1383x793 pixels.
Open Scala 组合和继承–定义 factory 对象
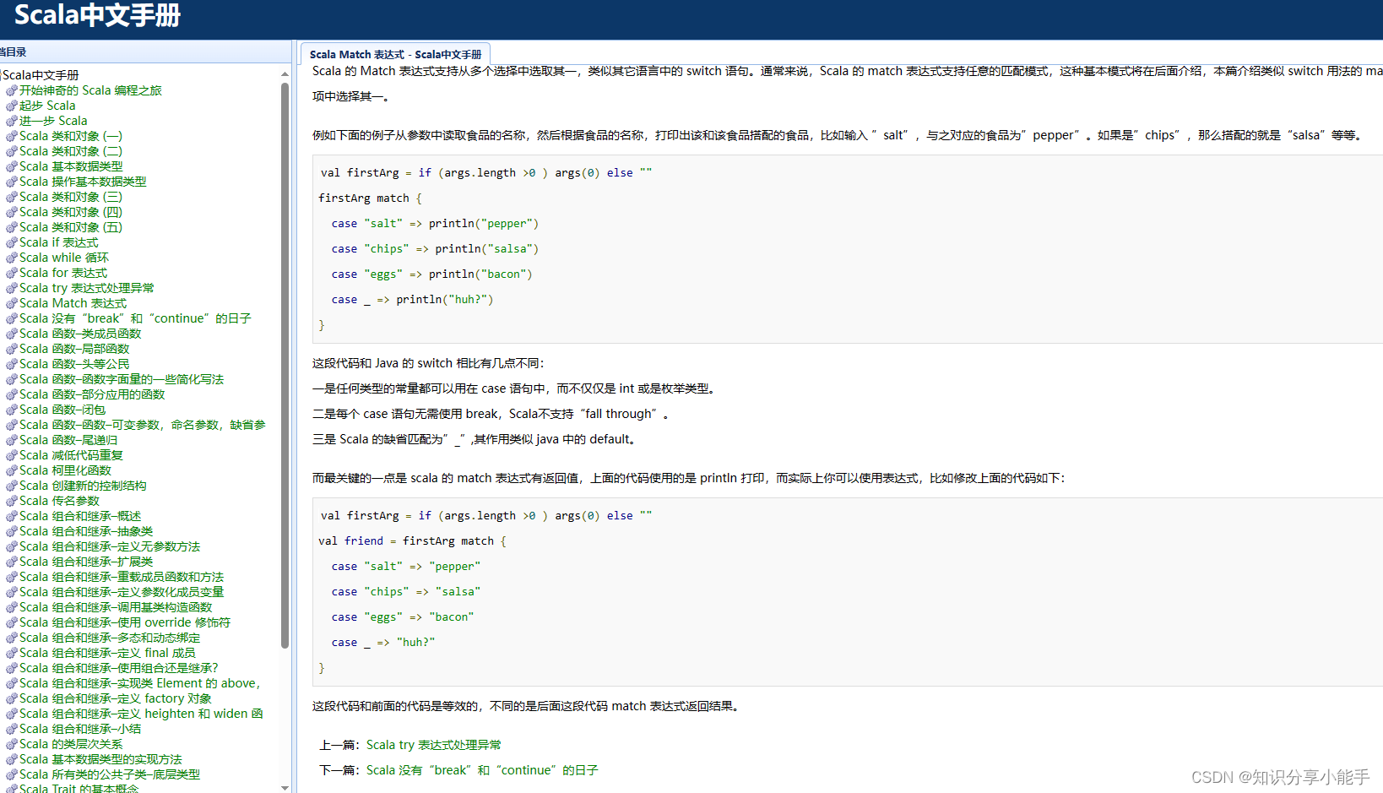click(116, 698)
